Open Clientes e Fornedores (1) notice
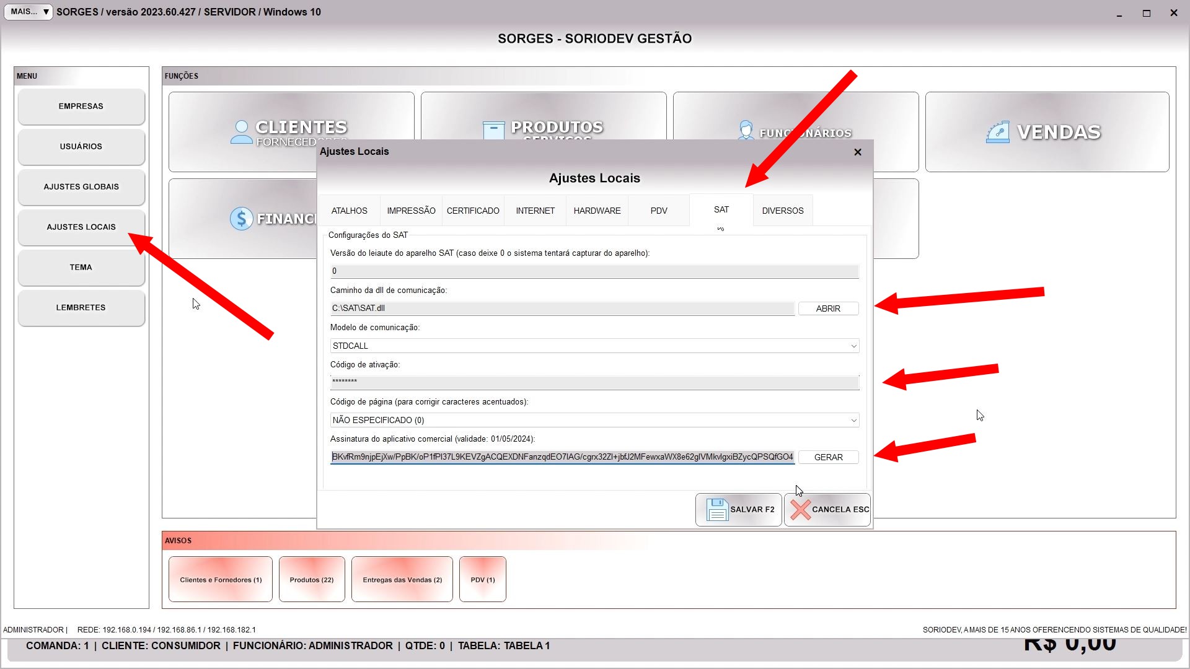Screen dimensions: 1190x669 coord(221,580)
